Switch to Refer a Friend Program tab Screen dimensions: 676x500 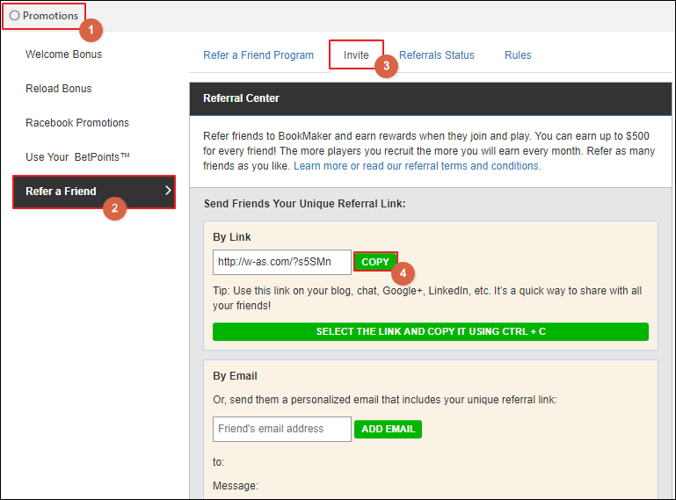click(258, 55)
